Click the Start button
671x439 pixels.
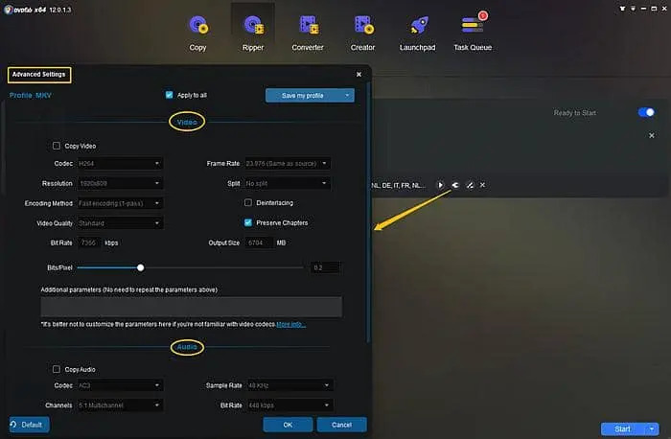pyautogui.click(x=623, y=428)
